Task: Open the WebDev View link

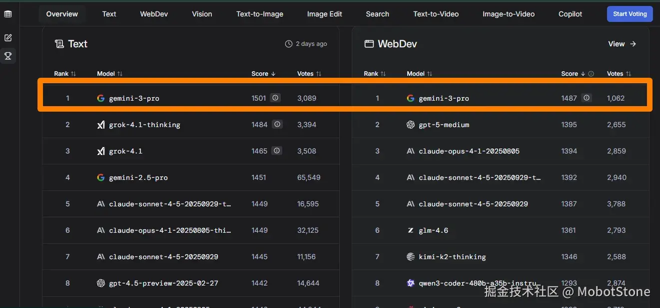Action: pos(622,44)
